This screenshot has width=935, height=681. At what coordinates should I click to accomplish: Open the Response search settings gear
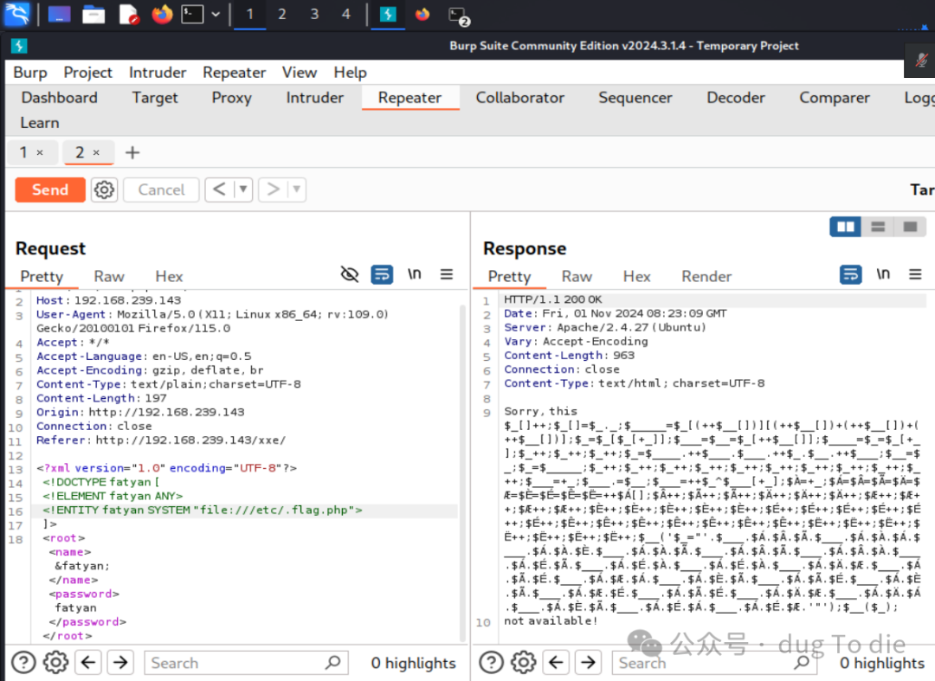(x=523, y=663)
